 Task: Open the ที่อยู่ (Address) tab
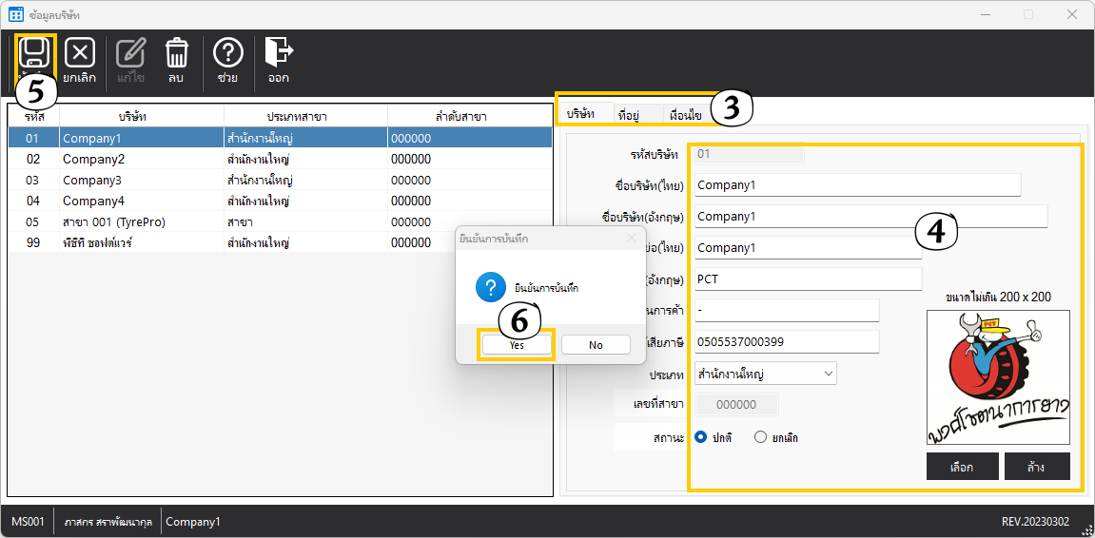[628, 115]
